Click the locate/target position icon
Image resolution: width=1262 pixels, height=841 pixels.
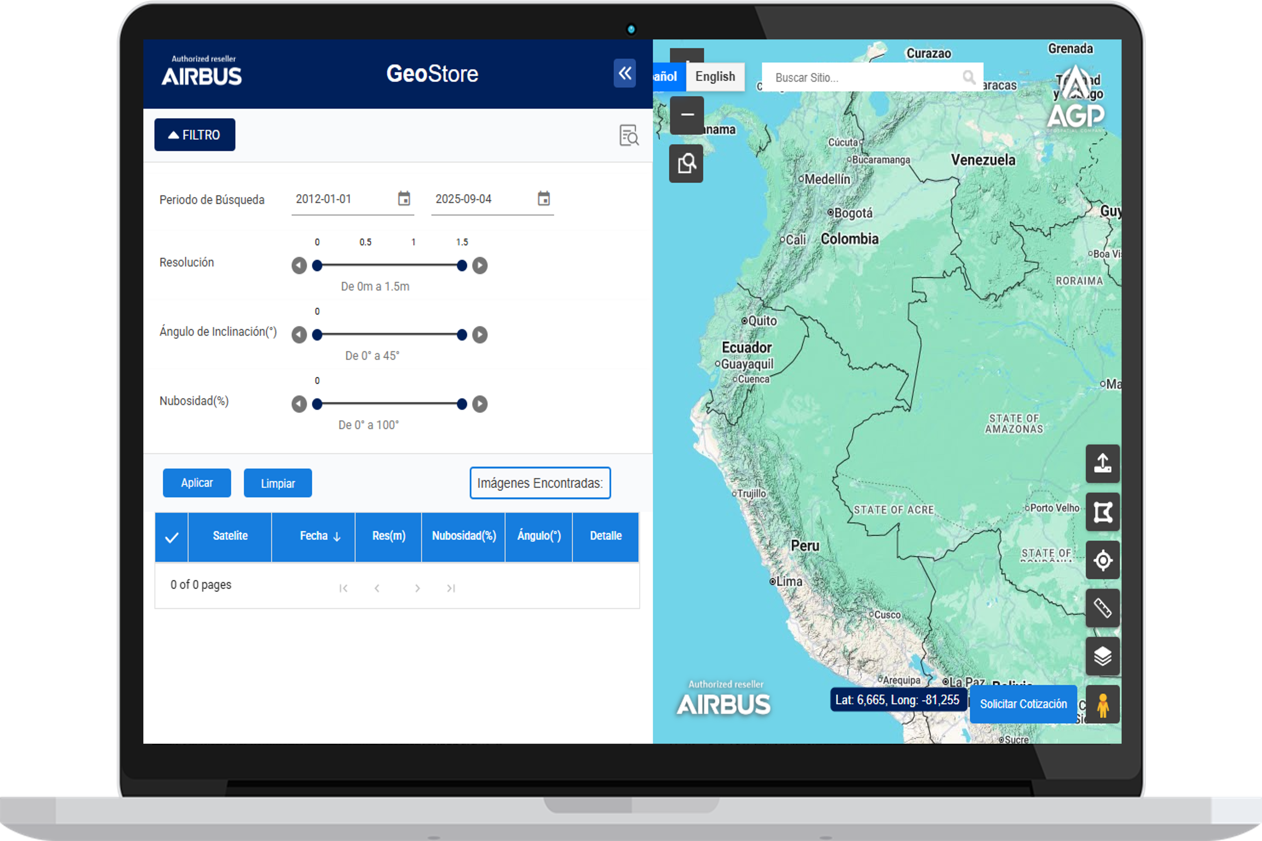(x=1103, y=561)
